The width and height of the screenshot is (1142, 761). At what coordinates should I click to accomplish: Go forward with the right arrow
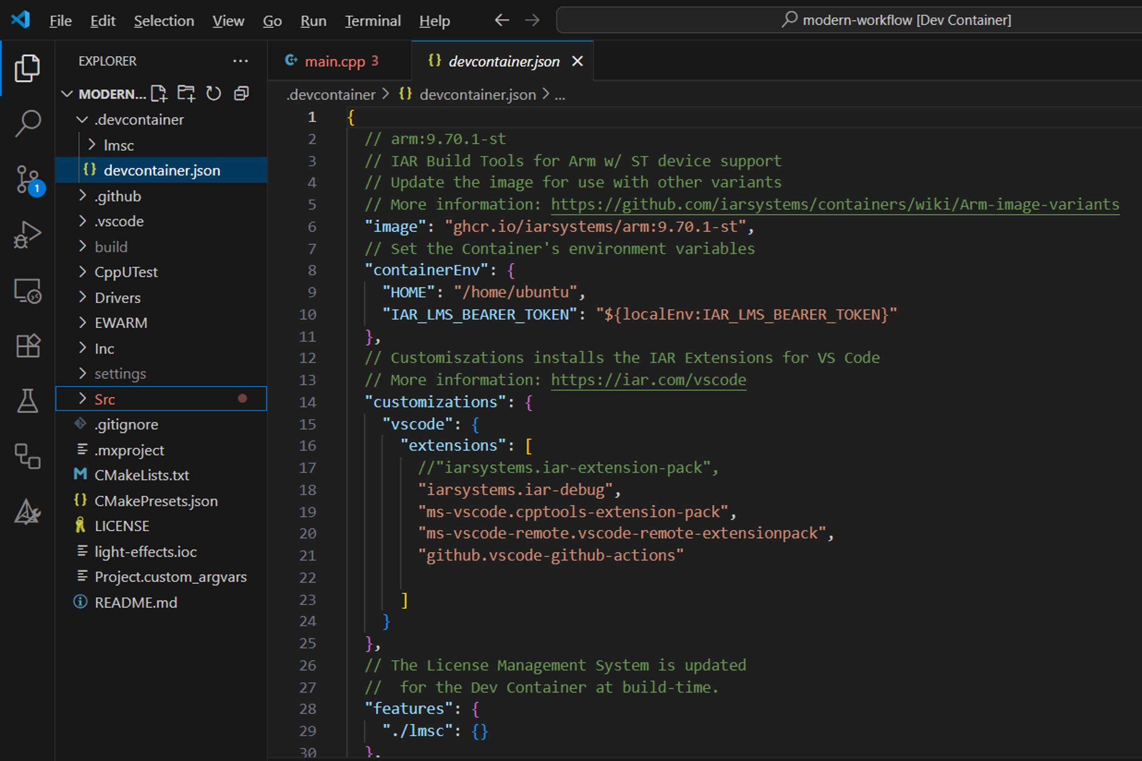pos(532,20)
